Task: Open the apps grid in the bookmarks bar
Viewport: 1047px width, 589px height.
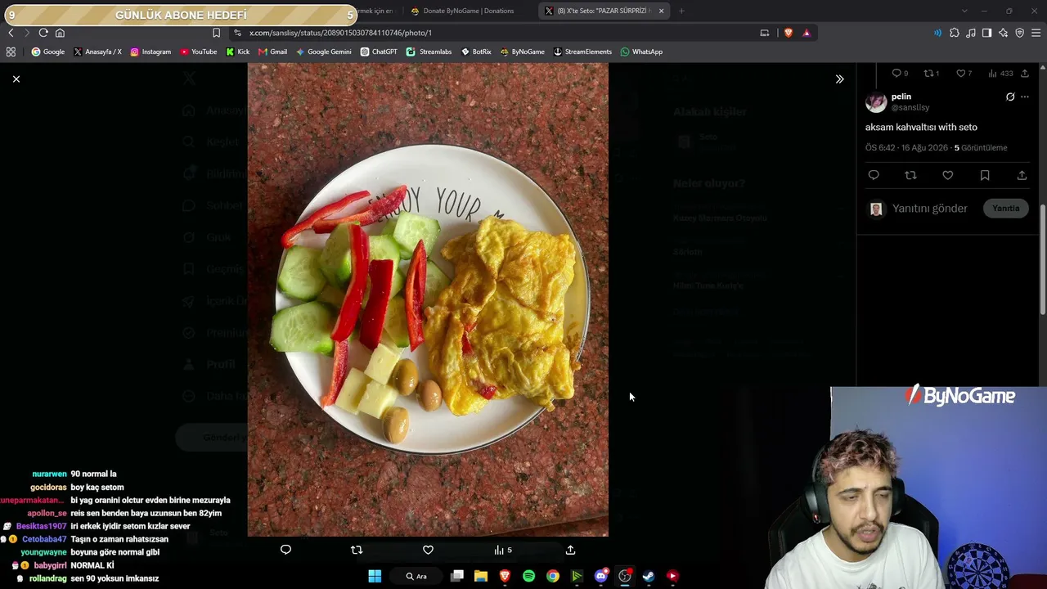Action: (x=11, y=52)
